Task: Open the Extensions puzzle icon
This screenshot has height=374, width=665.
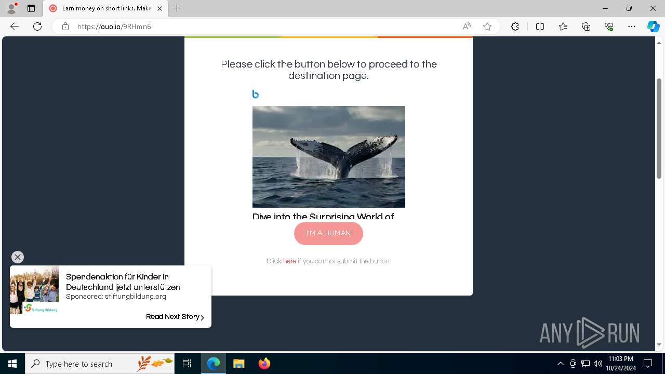Action: pyautogui.click(x=515, y=26)
